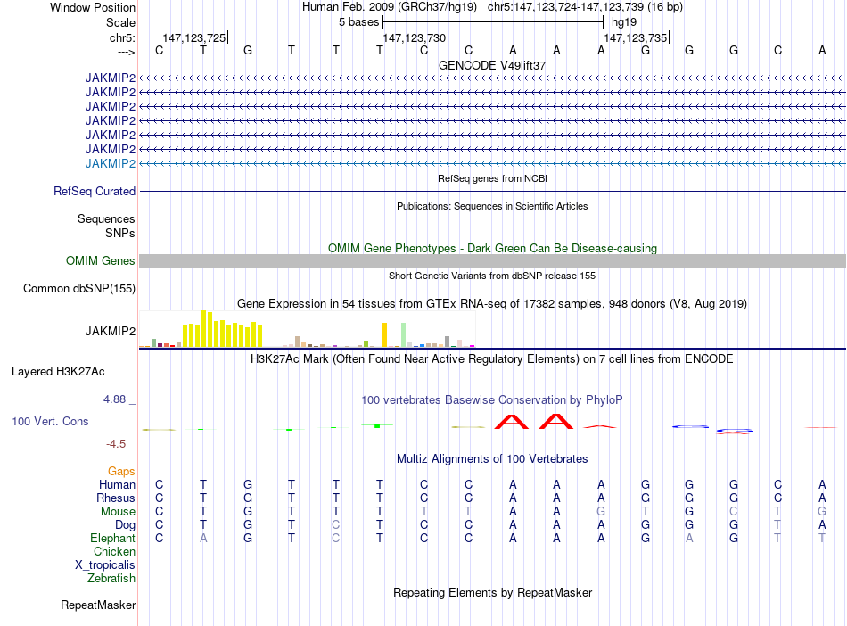Click the light-green bar in GTEx chart
The image size is (847, 626).
[404, 335]
